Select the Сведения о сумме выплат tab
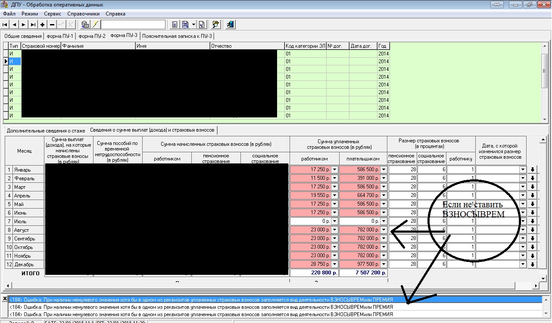The image size is (552, 323). pyautogui.click(x=152, y=130)
